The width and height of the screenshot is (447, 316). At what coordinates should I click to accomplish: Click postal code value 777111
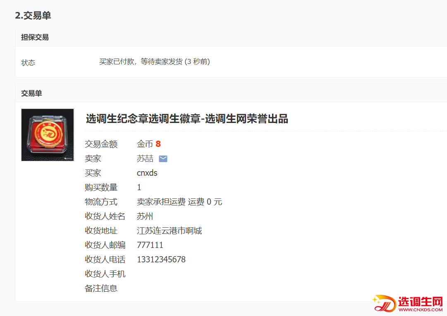pos(150,245)
